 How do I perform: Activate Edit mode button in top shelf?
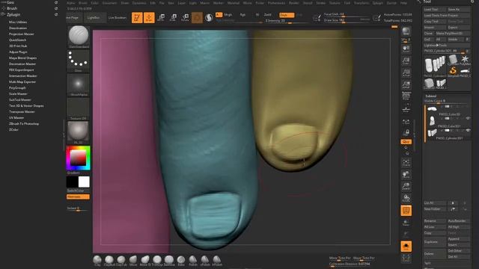click(137, 18)
